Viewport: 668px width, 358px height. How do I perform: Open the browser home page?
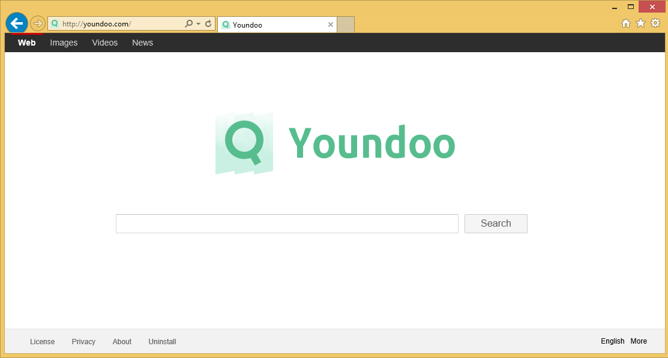tap(626, 23)
